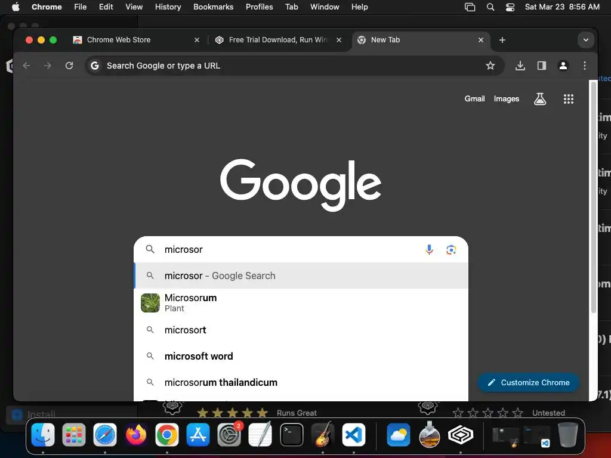Open the Help menu
611x458 pixels.
(359, 7)
